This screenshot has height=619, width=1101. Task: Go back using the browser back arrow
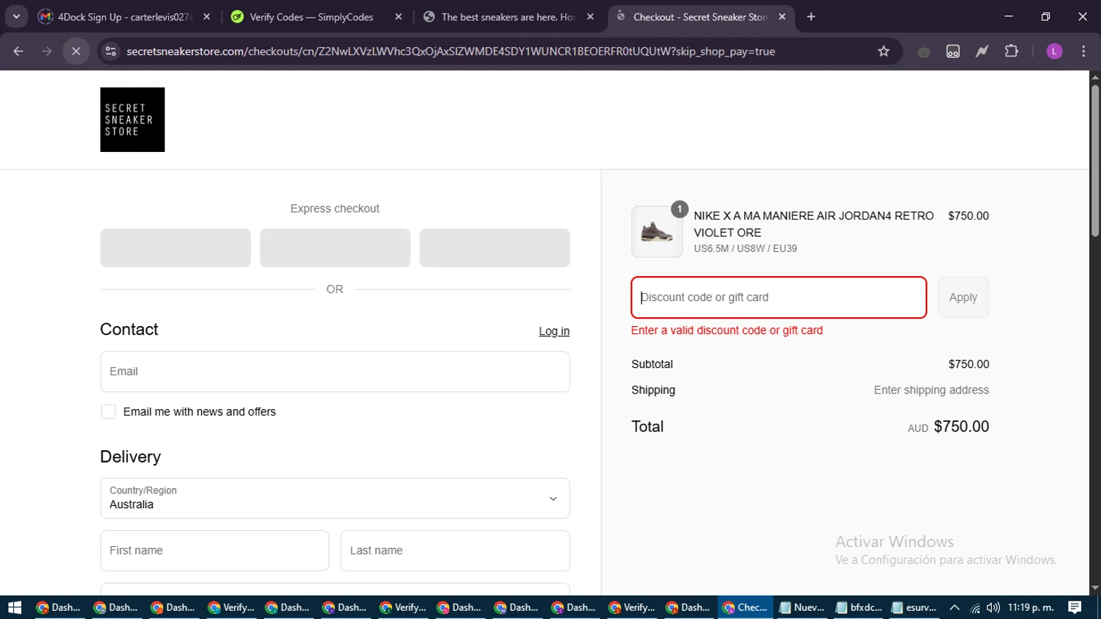18,51
